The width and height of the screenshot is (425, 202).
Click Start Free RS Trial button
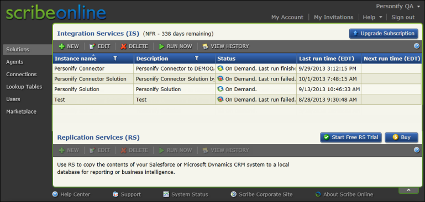pos(351,137)
